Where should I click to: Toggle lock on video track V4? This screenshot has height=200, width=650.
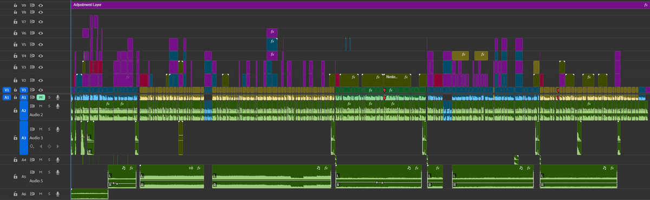tap(15, 56)
